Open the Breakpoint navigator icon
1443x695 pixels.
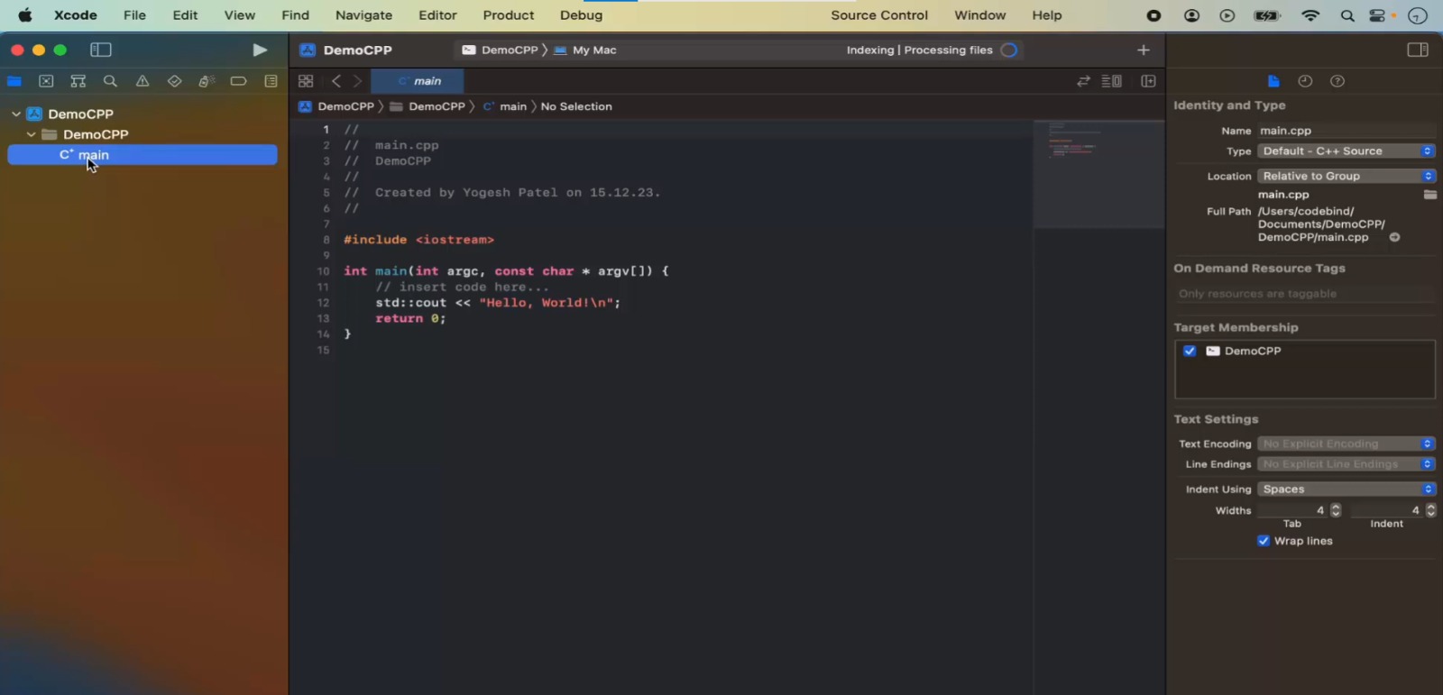point(238,81)
